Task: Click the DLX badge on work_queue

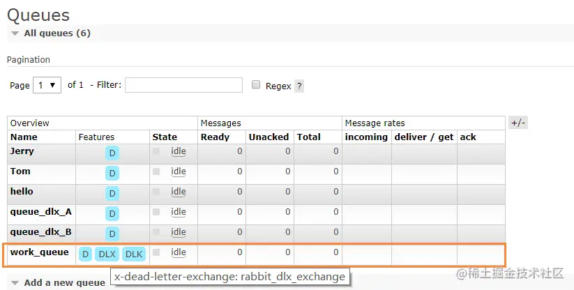Action: coord(107,254)
